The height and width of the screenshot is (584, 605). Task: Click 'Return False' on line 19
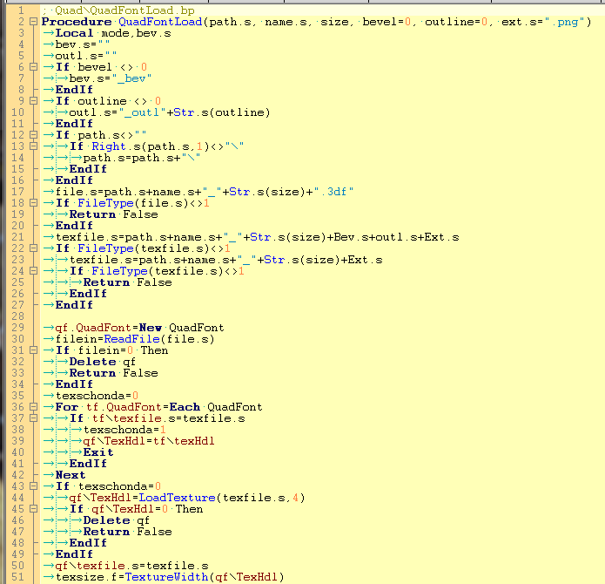pos(113,214)
